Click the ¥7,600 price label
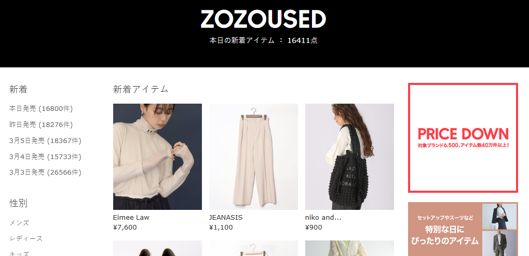Viewport: 529px width, 256px height. 125,227
